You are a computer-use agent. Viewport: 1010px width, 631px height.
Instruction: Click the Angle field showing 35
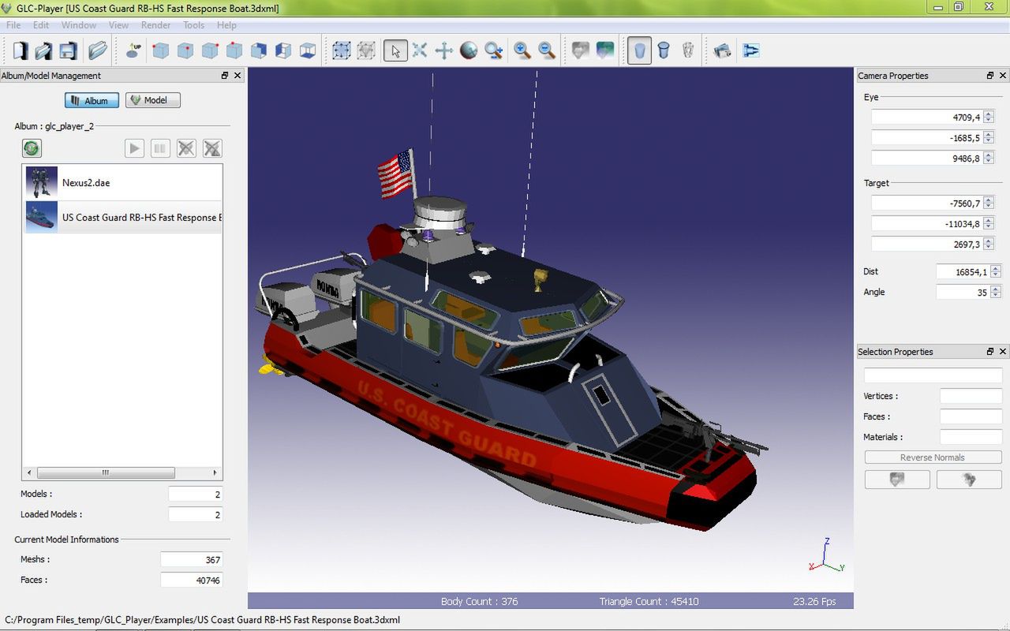pyautogui.click(x=962, y=293)
